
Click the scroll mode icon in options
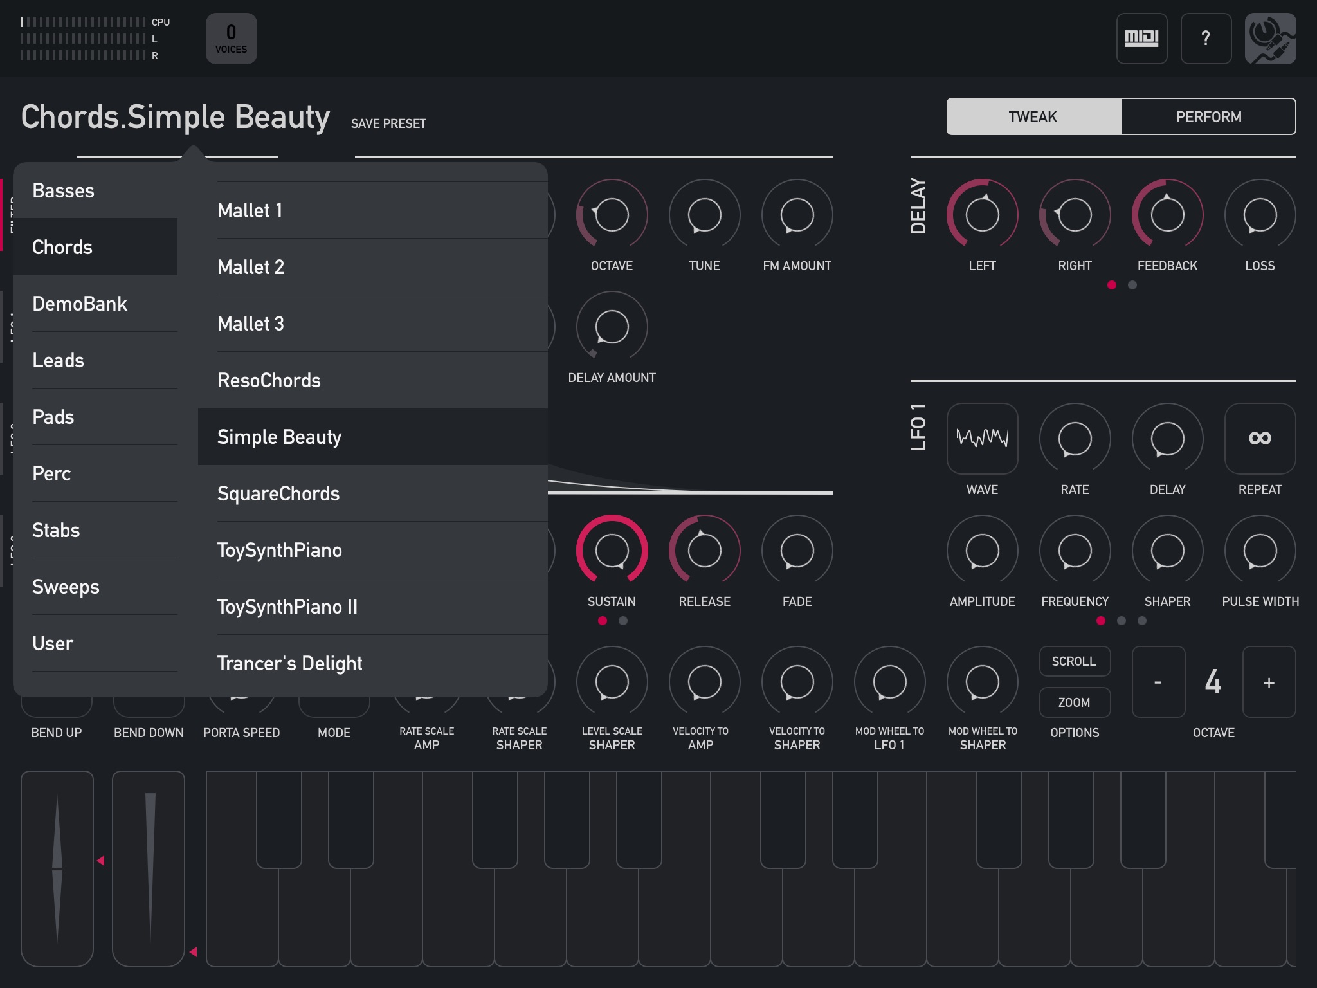(1075, 661)
